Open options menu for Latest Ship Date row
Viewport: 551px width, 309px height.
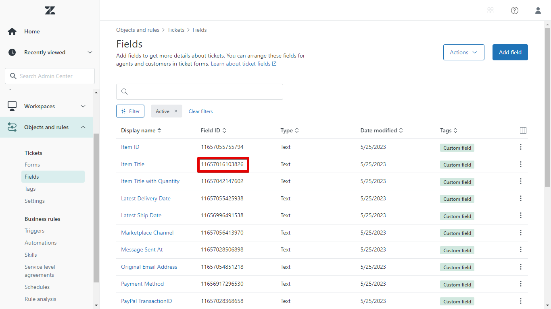pyautogui.click(x=521, y=215)
